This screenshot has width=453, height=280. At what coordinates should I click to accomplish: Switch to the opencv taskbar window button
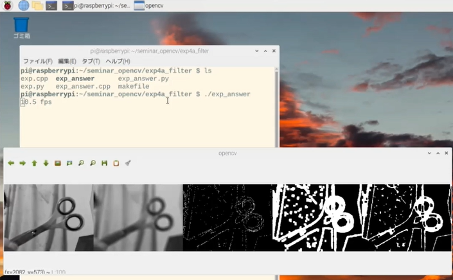click(148, 6)
